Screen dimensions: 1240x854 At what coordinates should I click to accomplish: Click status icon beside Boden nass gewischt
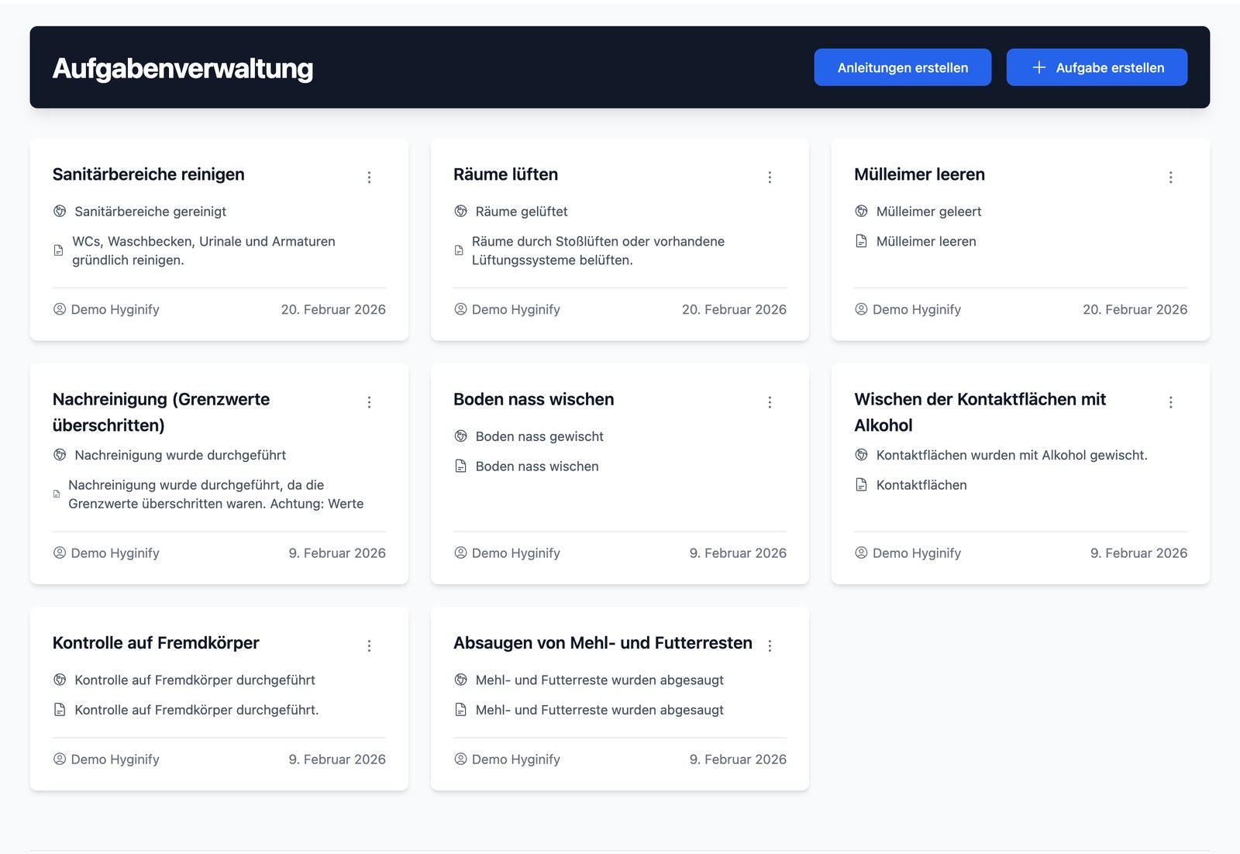pyautogui.click(x=460, y=436)
